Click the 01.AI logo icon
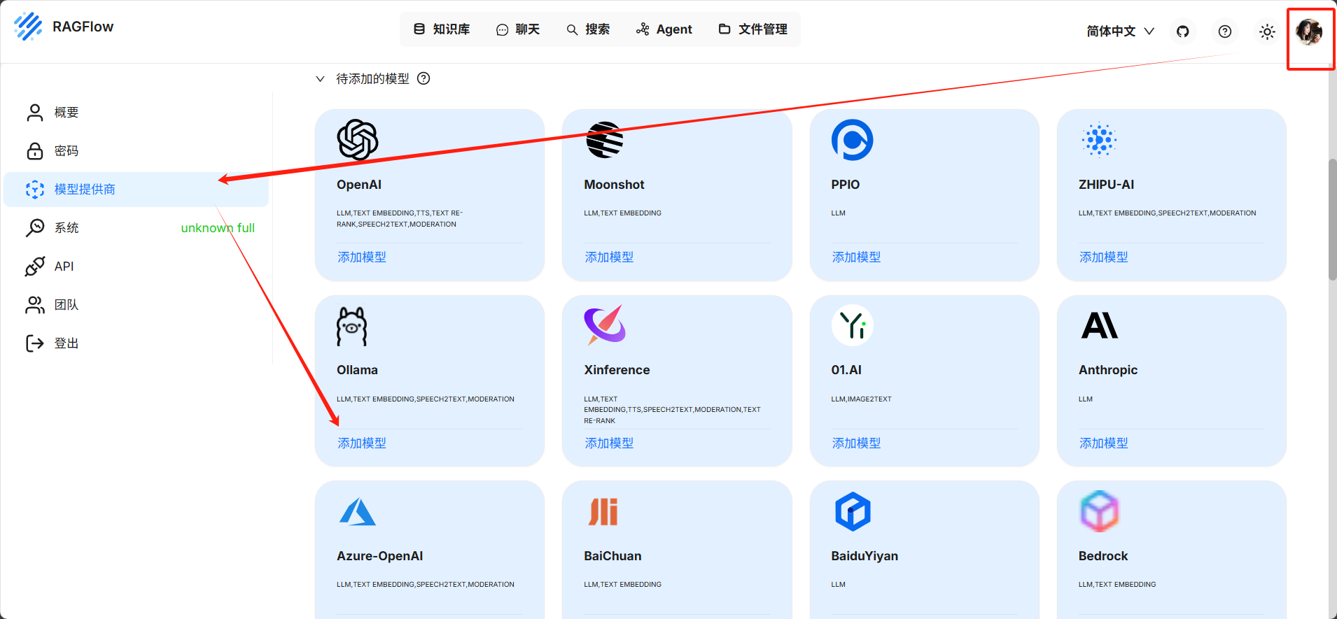This screenshot has height=619, width=1337. [x=852, y=325]
